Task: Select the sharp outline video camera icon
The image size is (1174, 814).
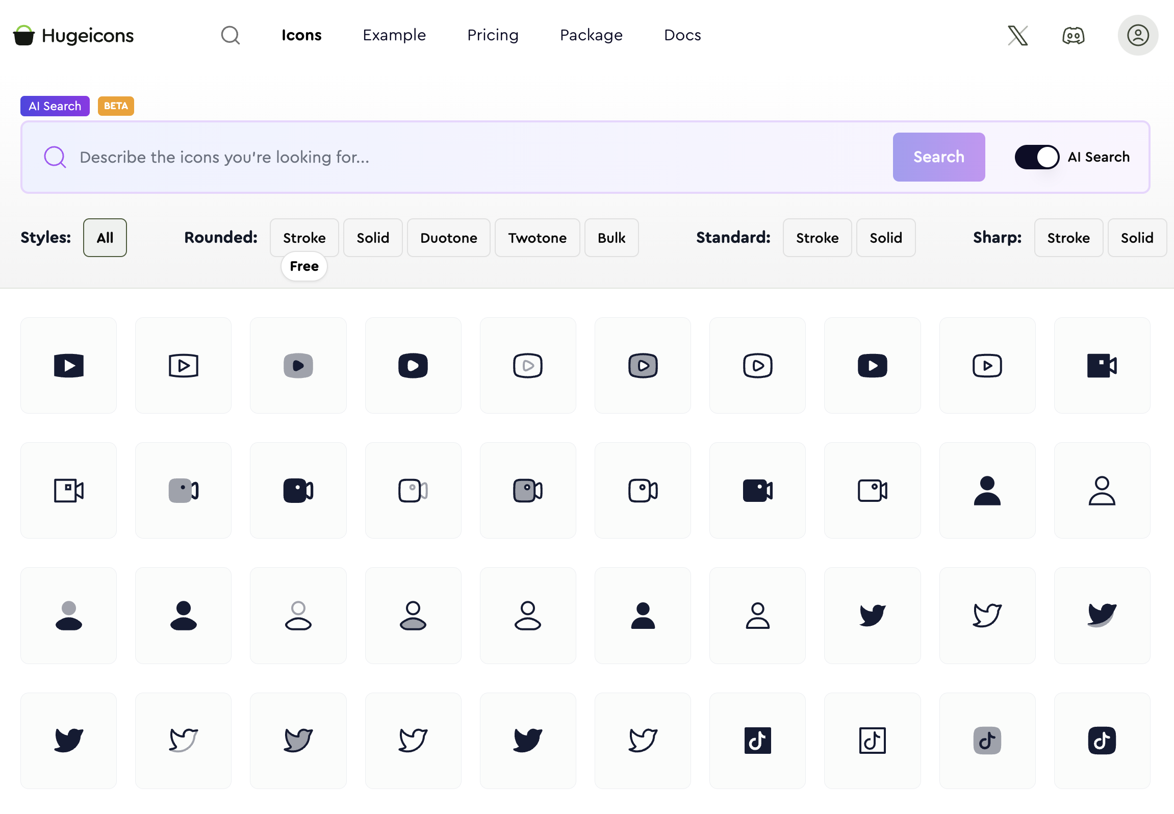Action: [69, 490]
